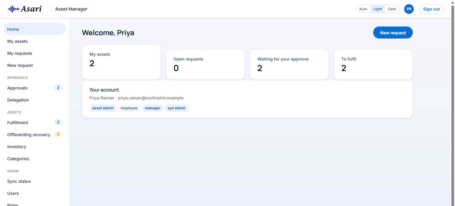This screenshot has height=206, width=455.
Task: Click the APPROVALS section label
Action: click(17, 78)
